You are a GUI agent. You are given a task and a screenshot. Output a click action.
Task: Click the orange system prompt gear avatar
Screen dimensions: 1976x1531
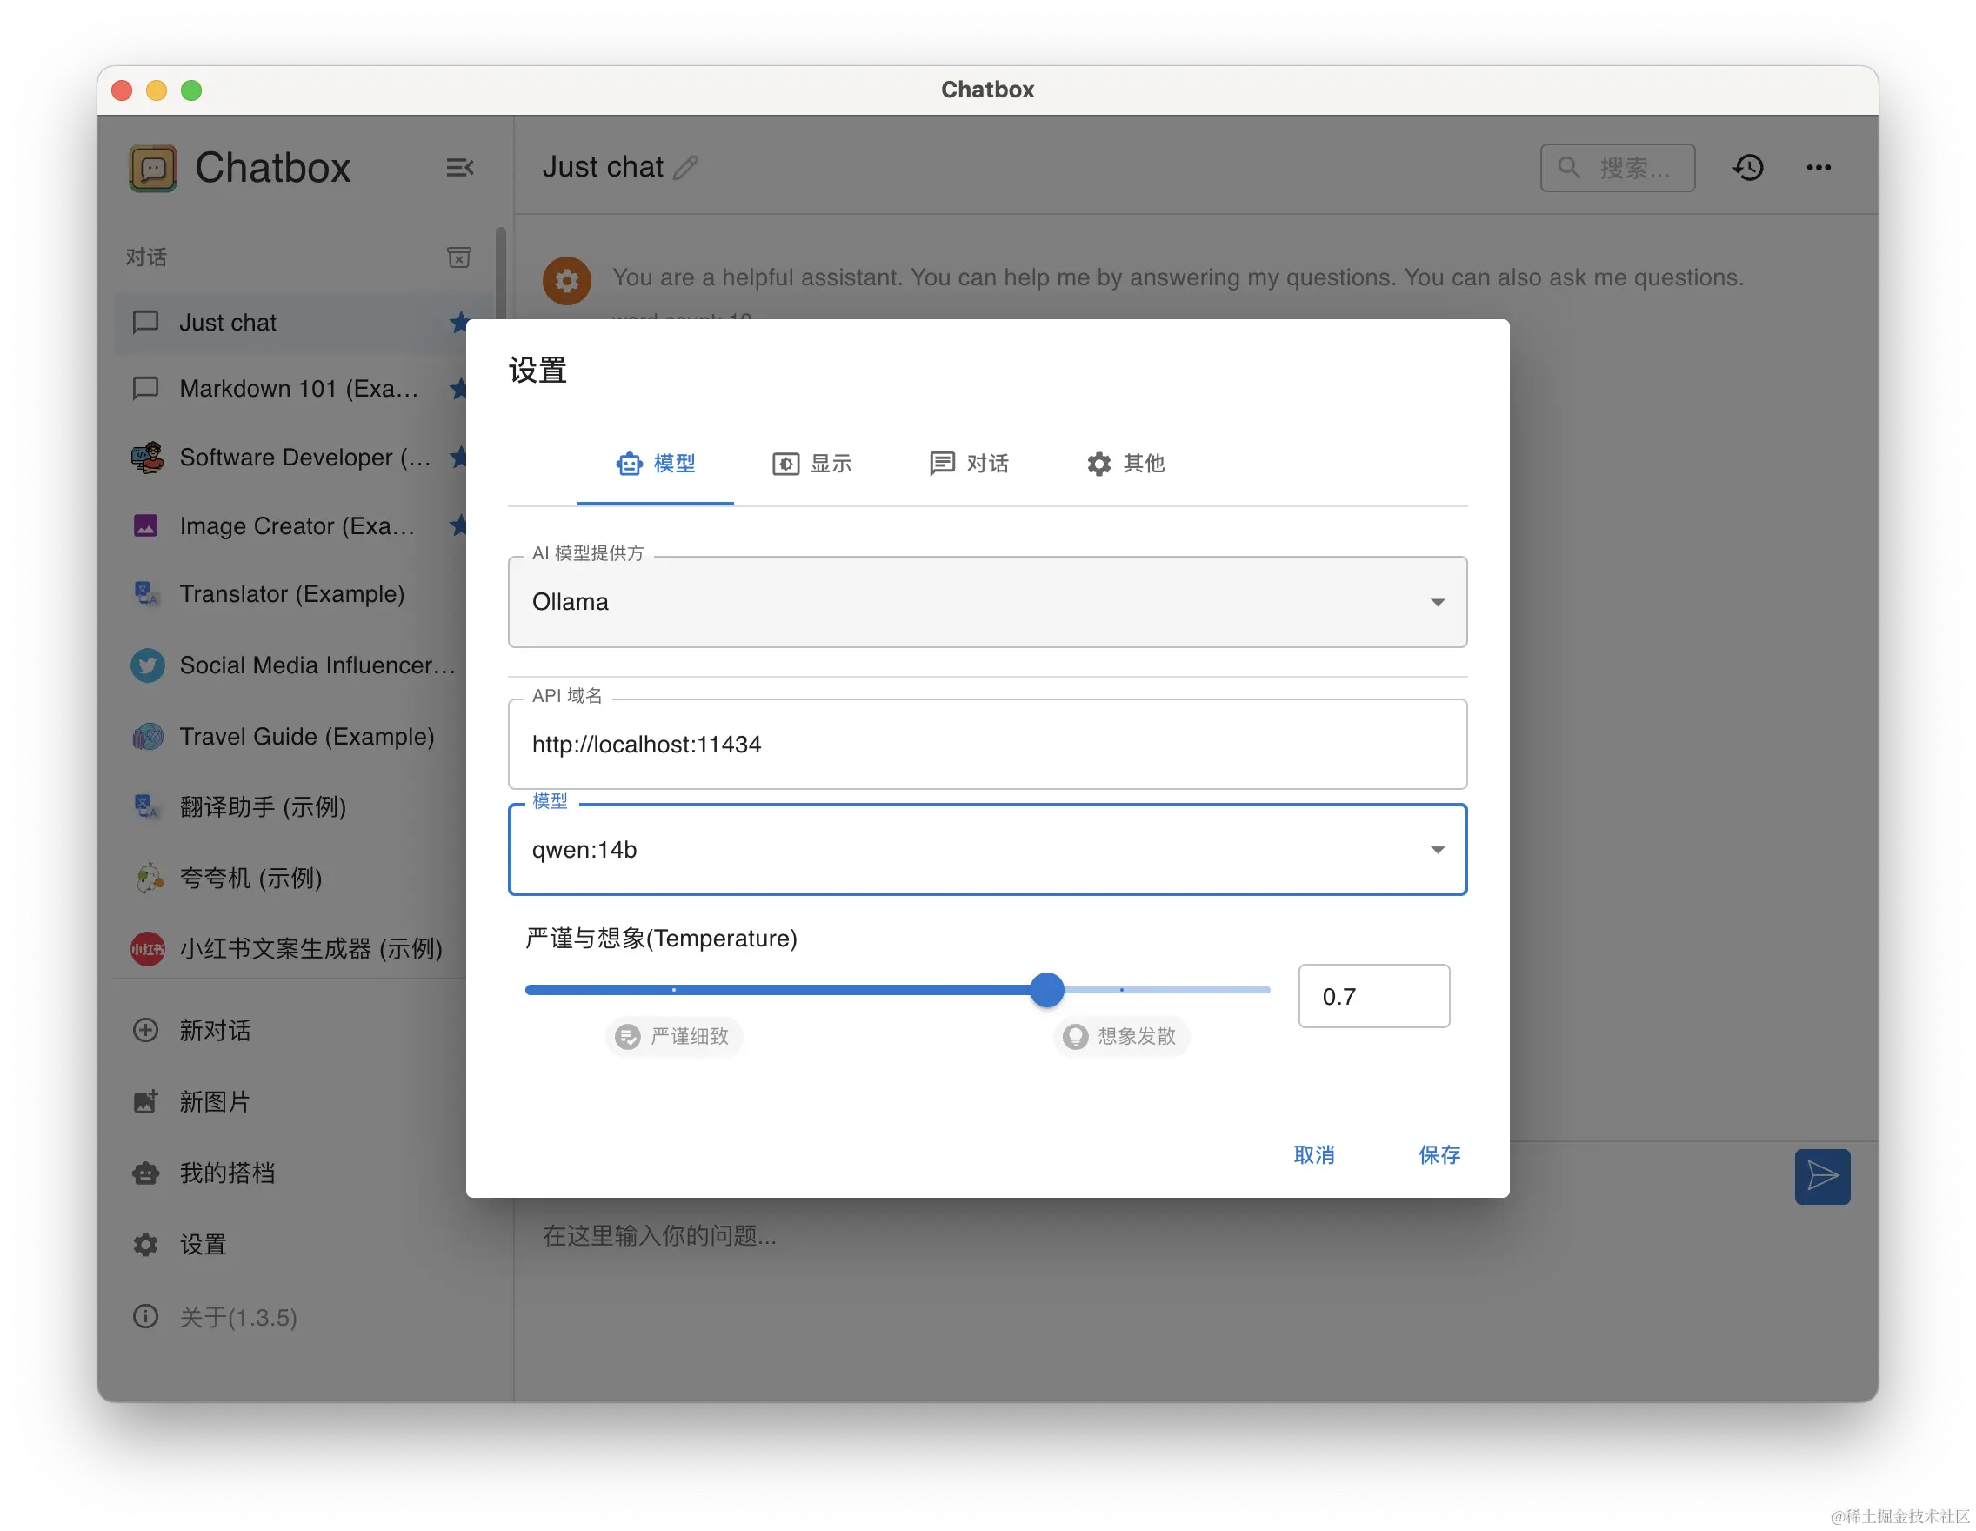click(x=567, y=280)
